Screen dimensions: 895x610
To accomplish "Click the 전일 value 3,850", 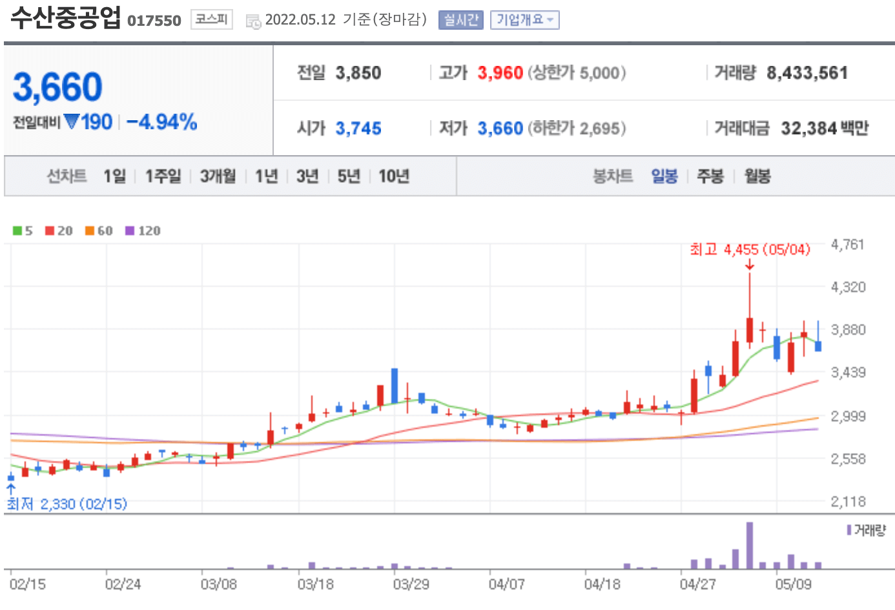I will pos(358,72).
